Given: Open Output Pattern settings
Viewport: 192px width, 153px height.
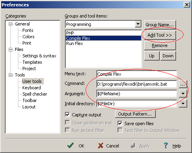Looking at the screenshot, I should [135, 114].
